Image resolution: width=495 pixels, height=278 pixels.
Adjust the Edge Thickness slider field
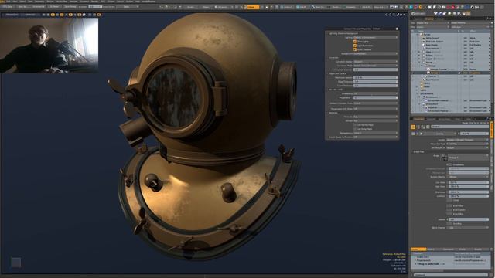376,82
